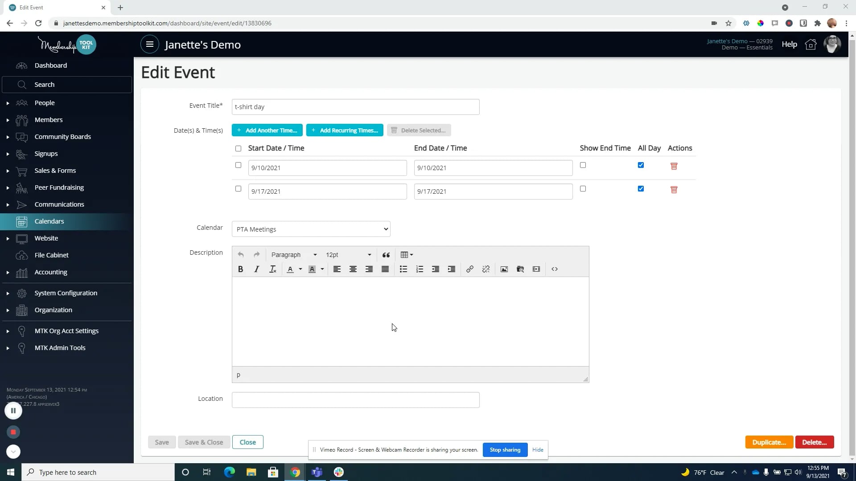Image resolution: width=856 pixels, height=481 pixels.
Task: Uncheck All Day for the 9/10/2021 event
Action: (641, 165)
